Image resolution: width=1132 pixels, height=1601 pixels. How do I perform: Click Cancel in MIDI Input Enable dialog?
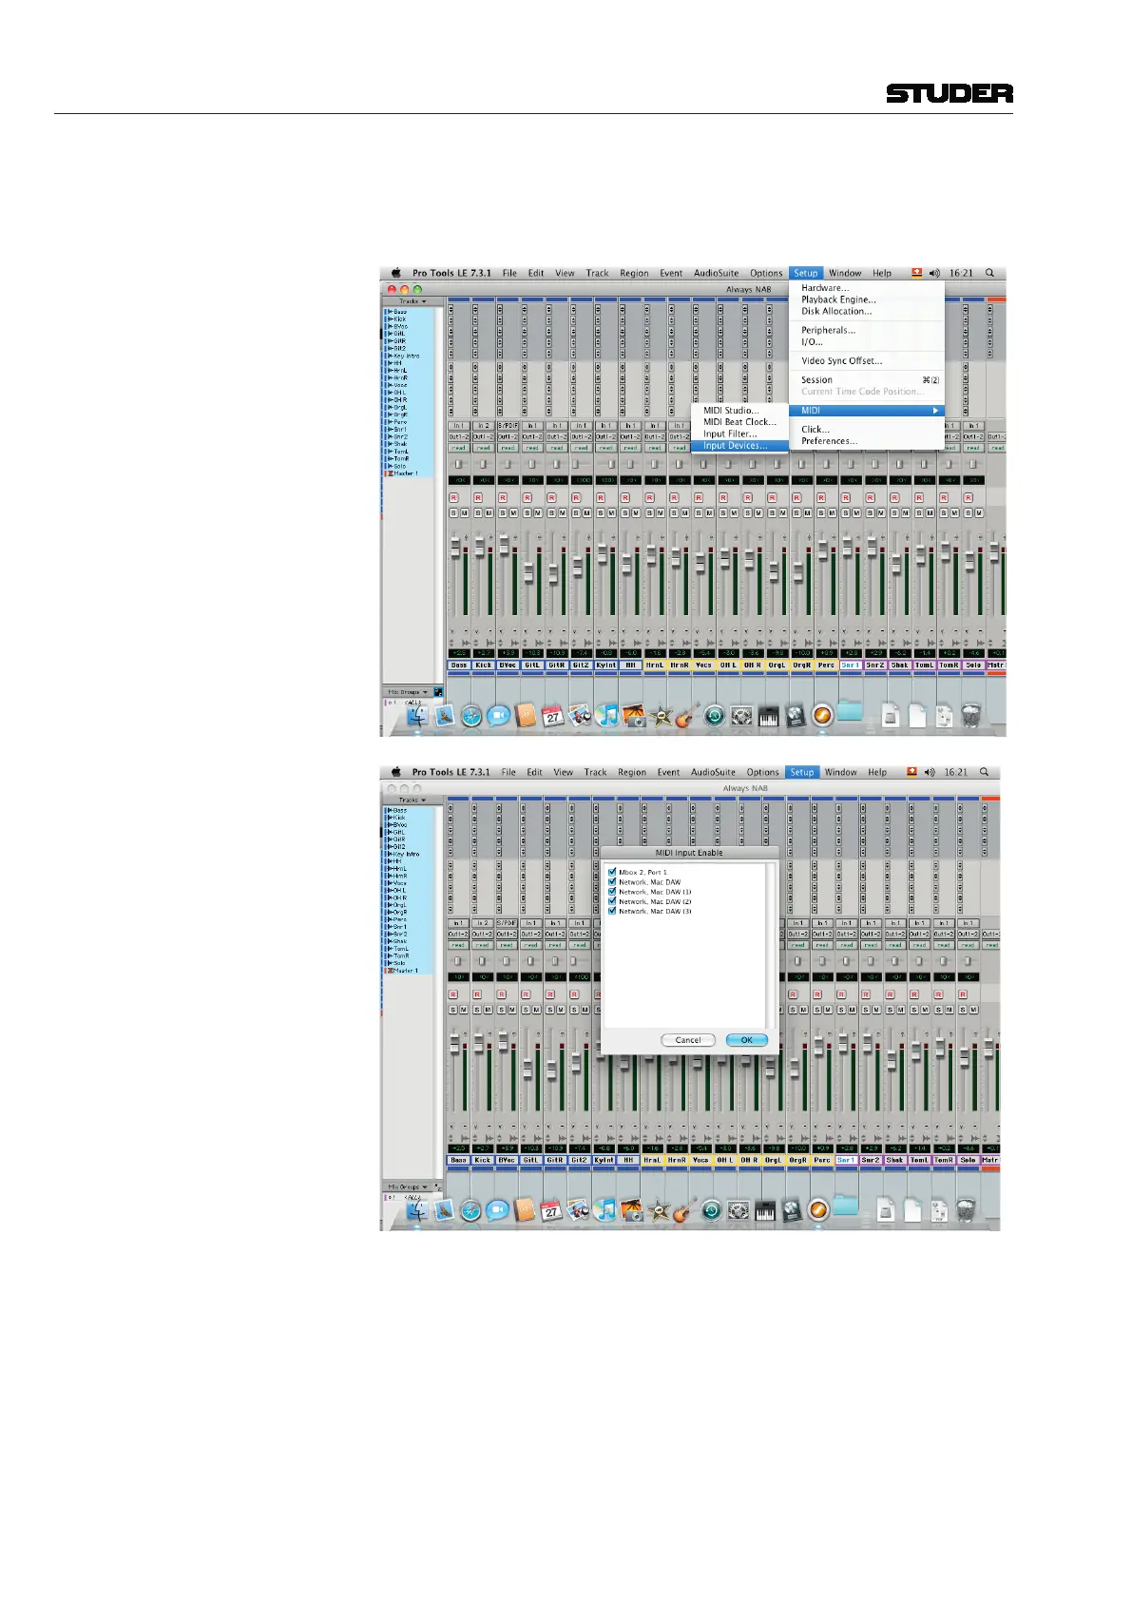688,1040
